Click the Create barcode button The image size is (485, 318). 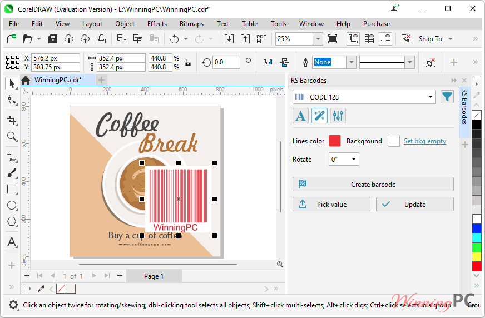coord(373,184)
